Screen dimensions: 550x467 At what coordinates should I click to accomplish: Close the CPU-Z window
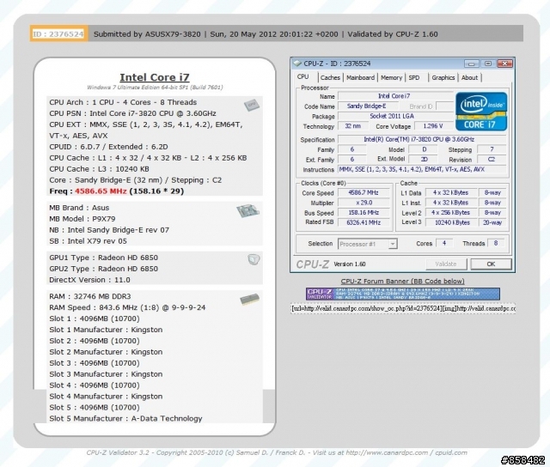coord(504,64)
